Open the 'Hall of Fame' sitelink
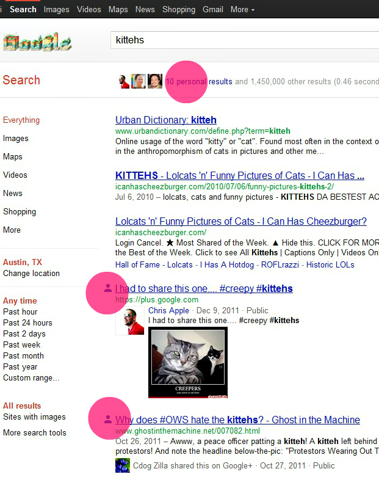Image resolution: width=379 pixels, height=477 pixels. click(137, 264)
